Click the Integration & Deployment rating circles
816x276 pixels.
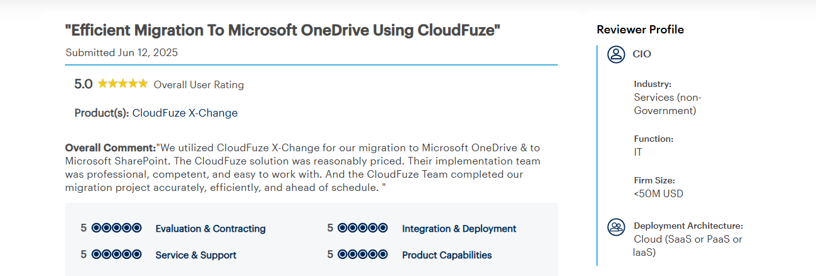363,228
